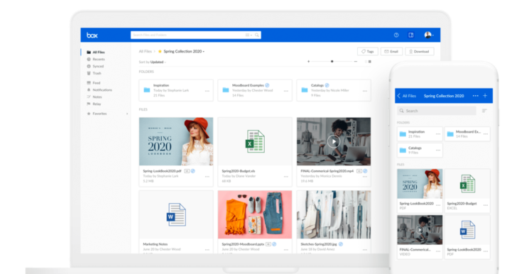Click the Email button
Image resolution: width=524 pixels, height=274 pixels.
point(391,51)
